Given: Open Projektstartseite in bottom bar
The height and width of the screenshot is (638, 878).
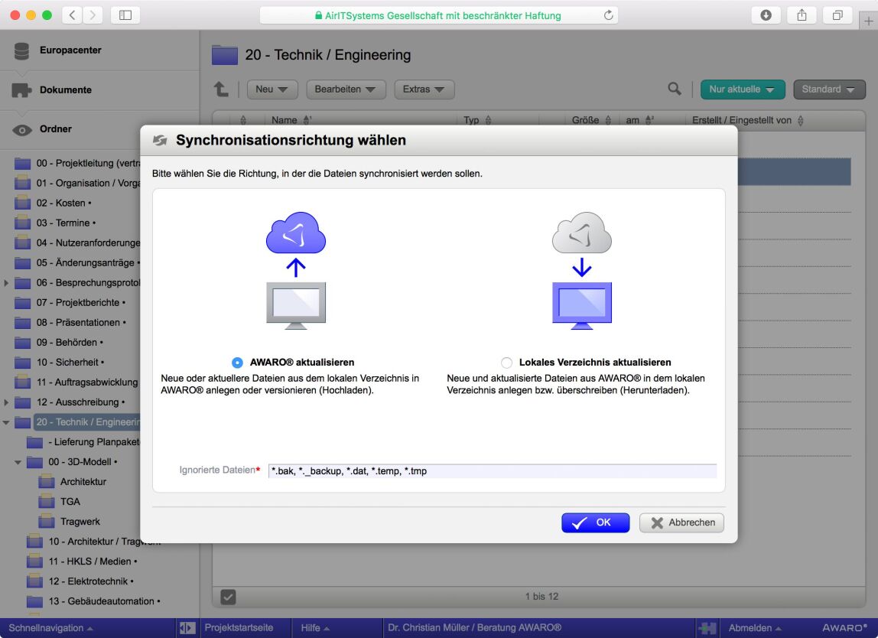Looking at the screenshot, I should tap(239, 628).
